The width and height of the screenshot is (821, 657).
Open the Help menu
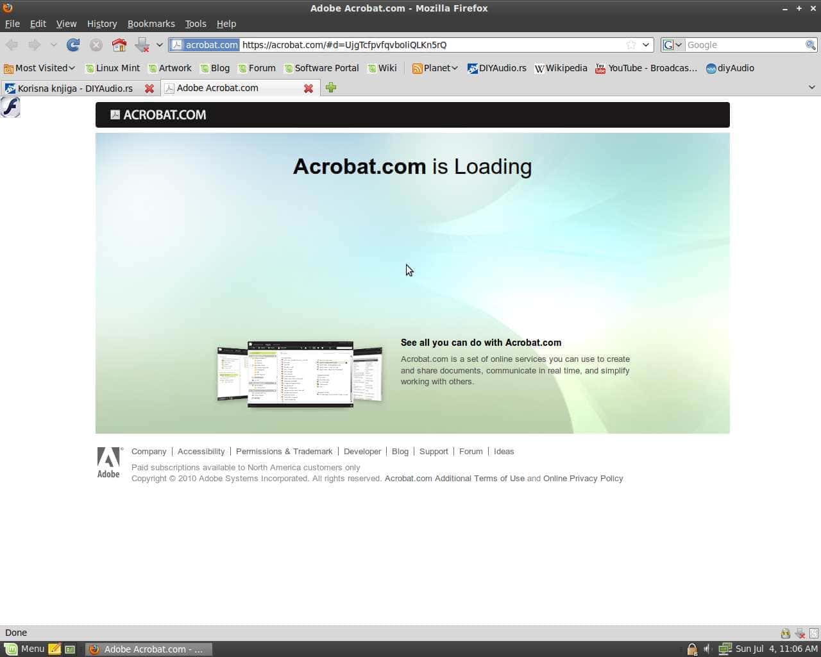[x=226, y=24]
